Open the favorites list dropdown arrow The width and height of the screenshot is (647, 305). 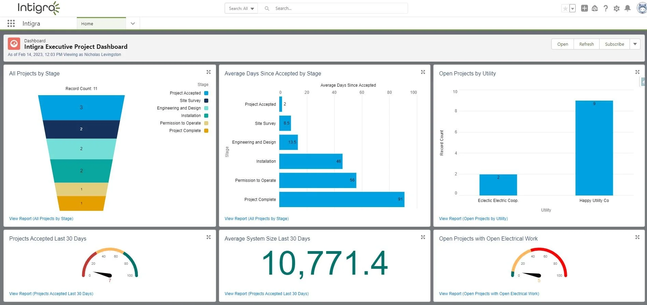(x=573, y=9)
